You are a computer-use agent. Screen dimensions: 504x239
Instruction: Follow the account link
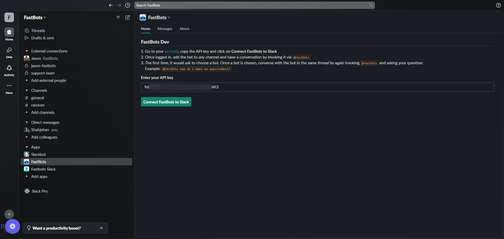pos(171,51)
